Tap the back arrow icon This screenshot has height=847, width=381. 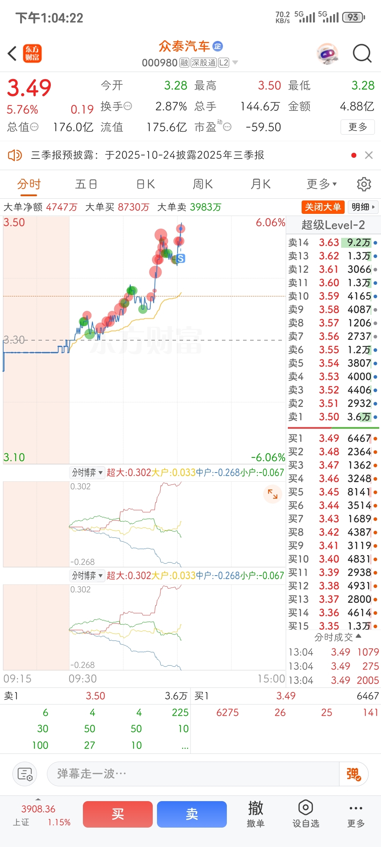(12, 54)
